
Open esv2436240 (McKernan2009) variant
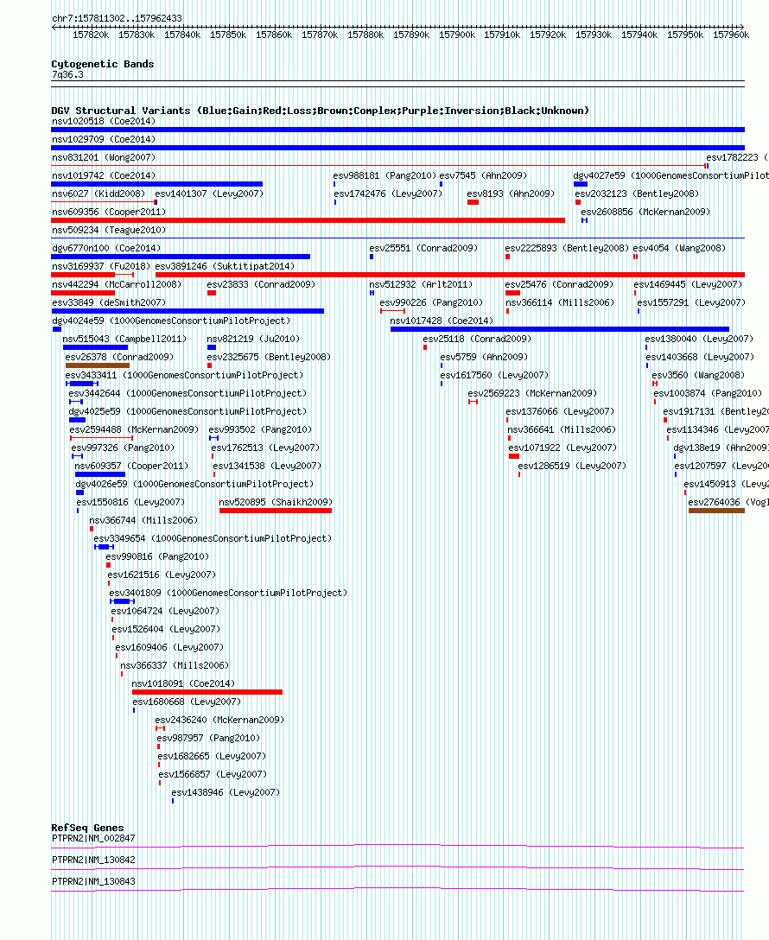[x=219, y=720]
